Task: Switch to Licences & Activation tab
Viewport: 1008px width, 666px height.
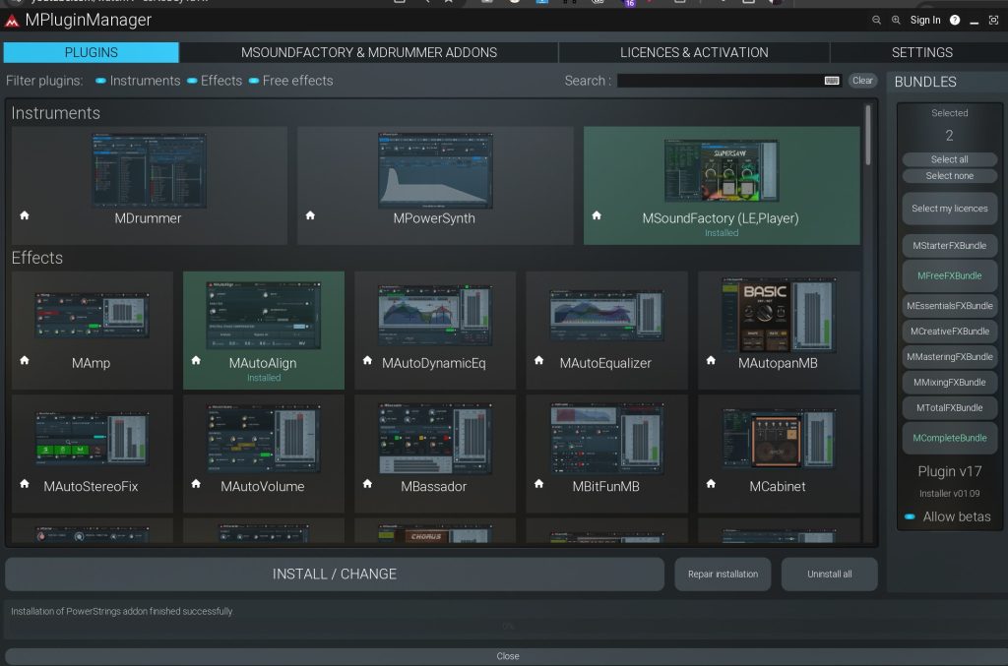Action: (x=694, y=52)
